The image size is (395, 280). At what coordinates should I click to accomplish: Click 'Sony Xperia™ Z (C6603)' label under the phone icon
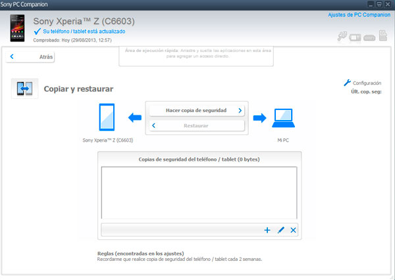tap(108, 140)
